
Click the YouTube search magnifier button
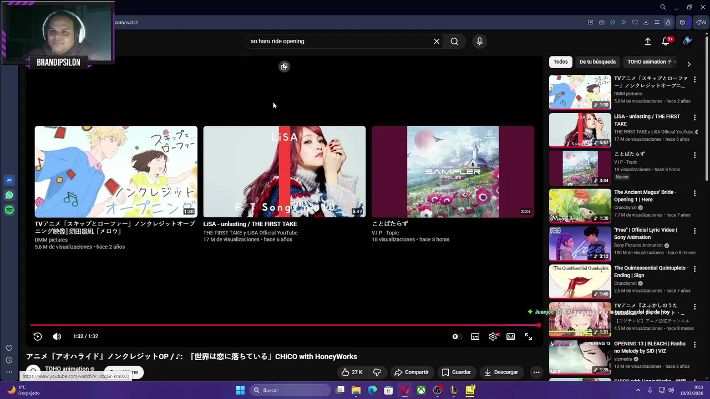pyautogui.click(x=454, y=41)
